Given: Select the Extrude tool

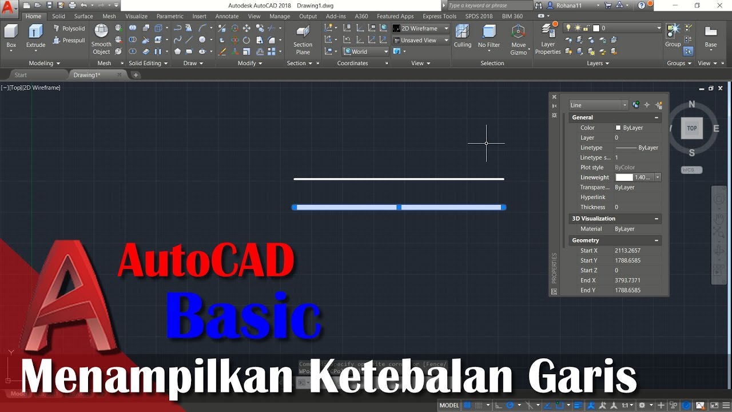Looking at the screenshot, I should click(x=35, y=36).
